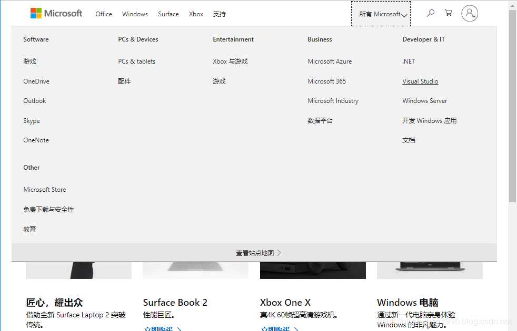
Task: Open the search magnifier icon
Action: point(430,13)
